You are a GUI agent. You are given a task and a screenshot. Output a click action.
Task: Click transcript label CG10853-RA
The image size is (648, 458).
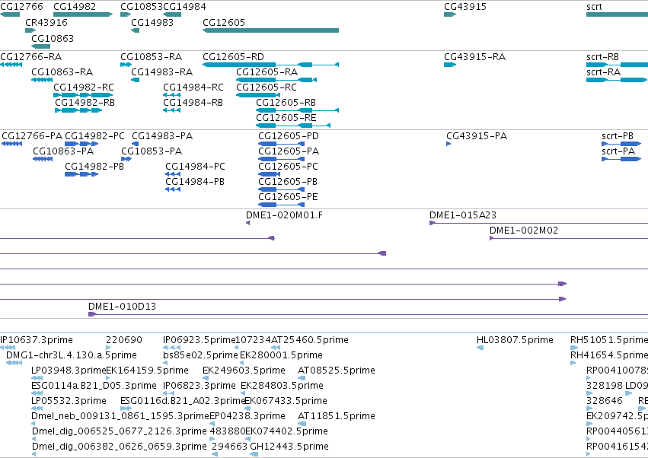[152, 57]
